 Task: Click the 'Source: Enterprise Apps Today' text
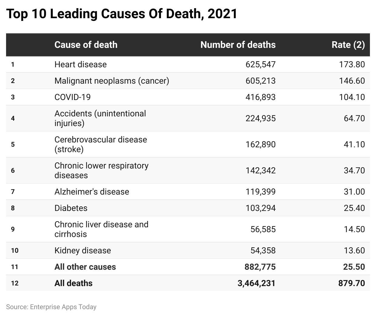click(x=51, y=307)
